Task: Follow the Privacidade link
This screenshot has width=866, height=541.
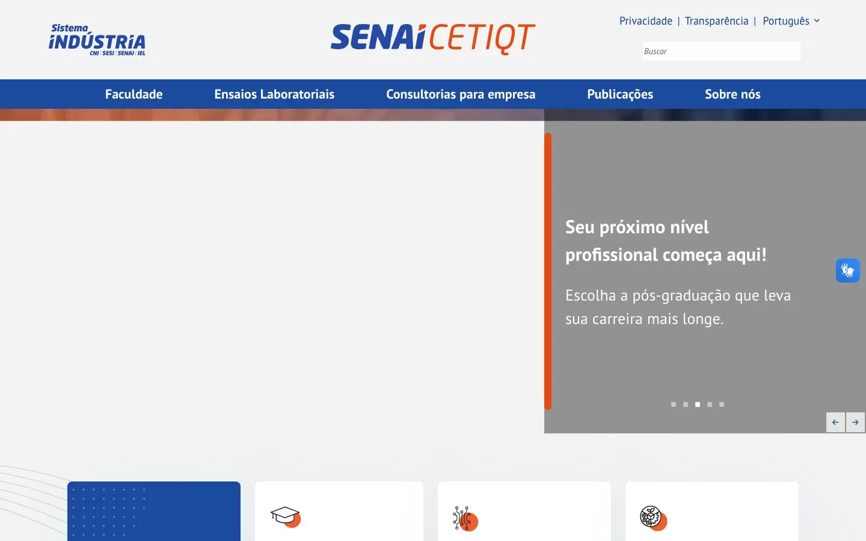Action: coord(646,21)
